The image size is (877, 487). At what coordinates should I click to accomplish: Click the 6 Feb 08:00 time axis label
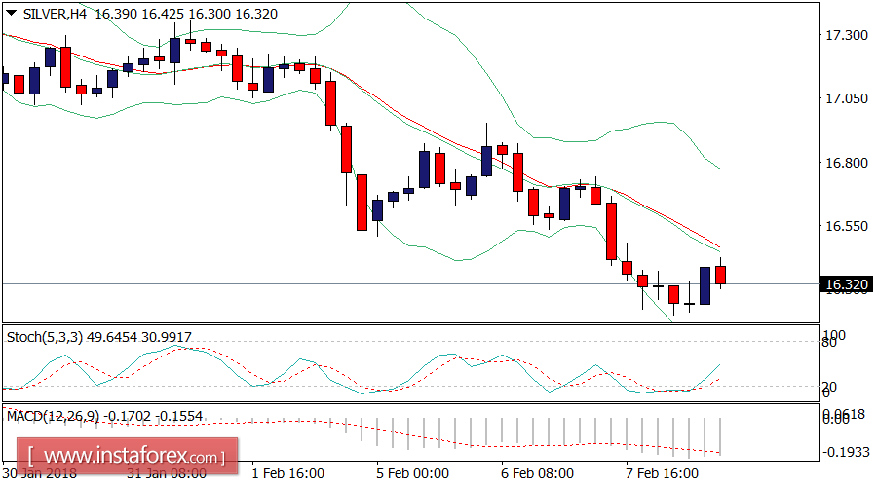tap(538, 473)
